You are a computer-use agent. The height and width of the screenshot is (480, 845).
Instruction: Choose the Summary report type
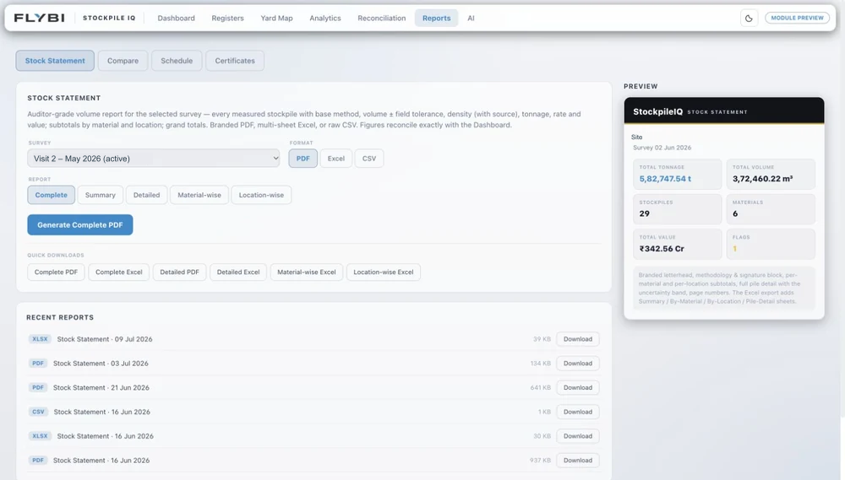(x=101, y=195)
